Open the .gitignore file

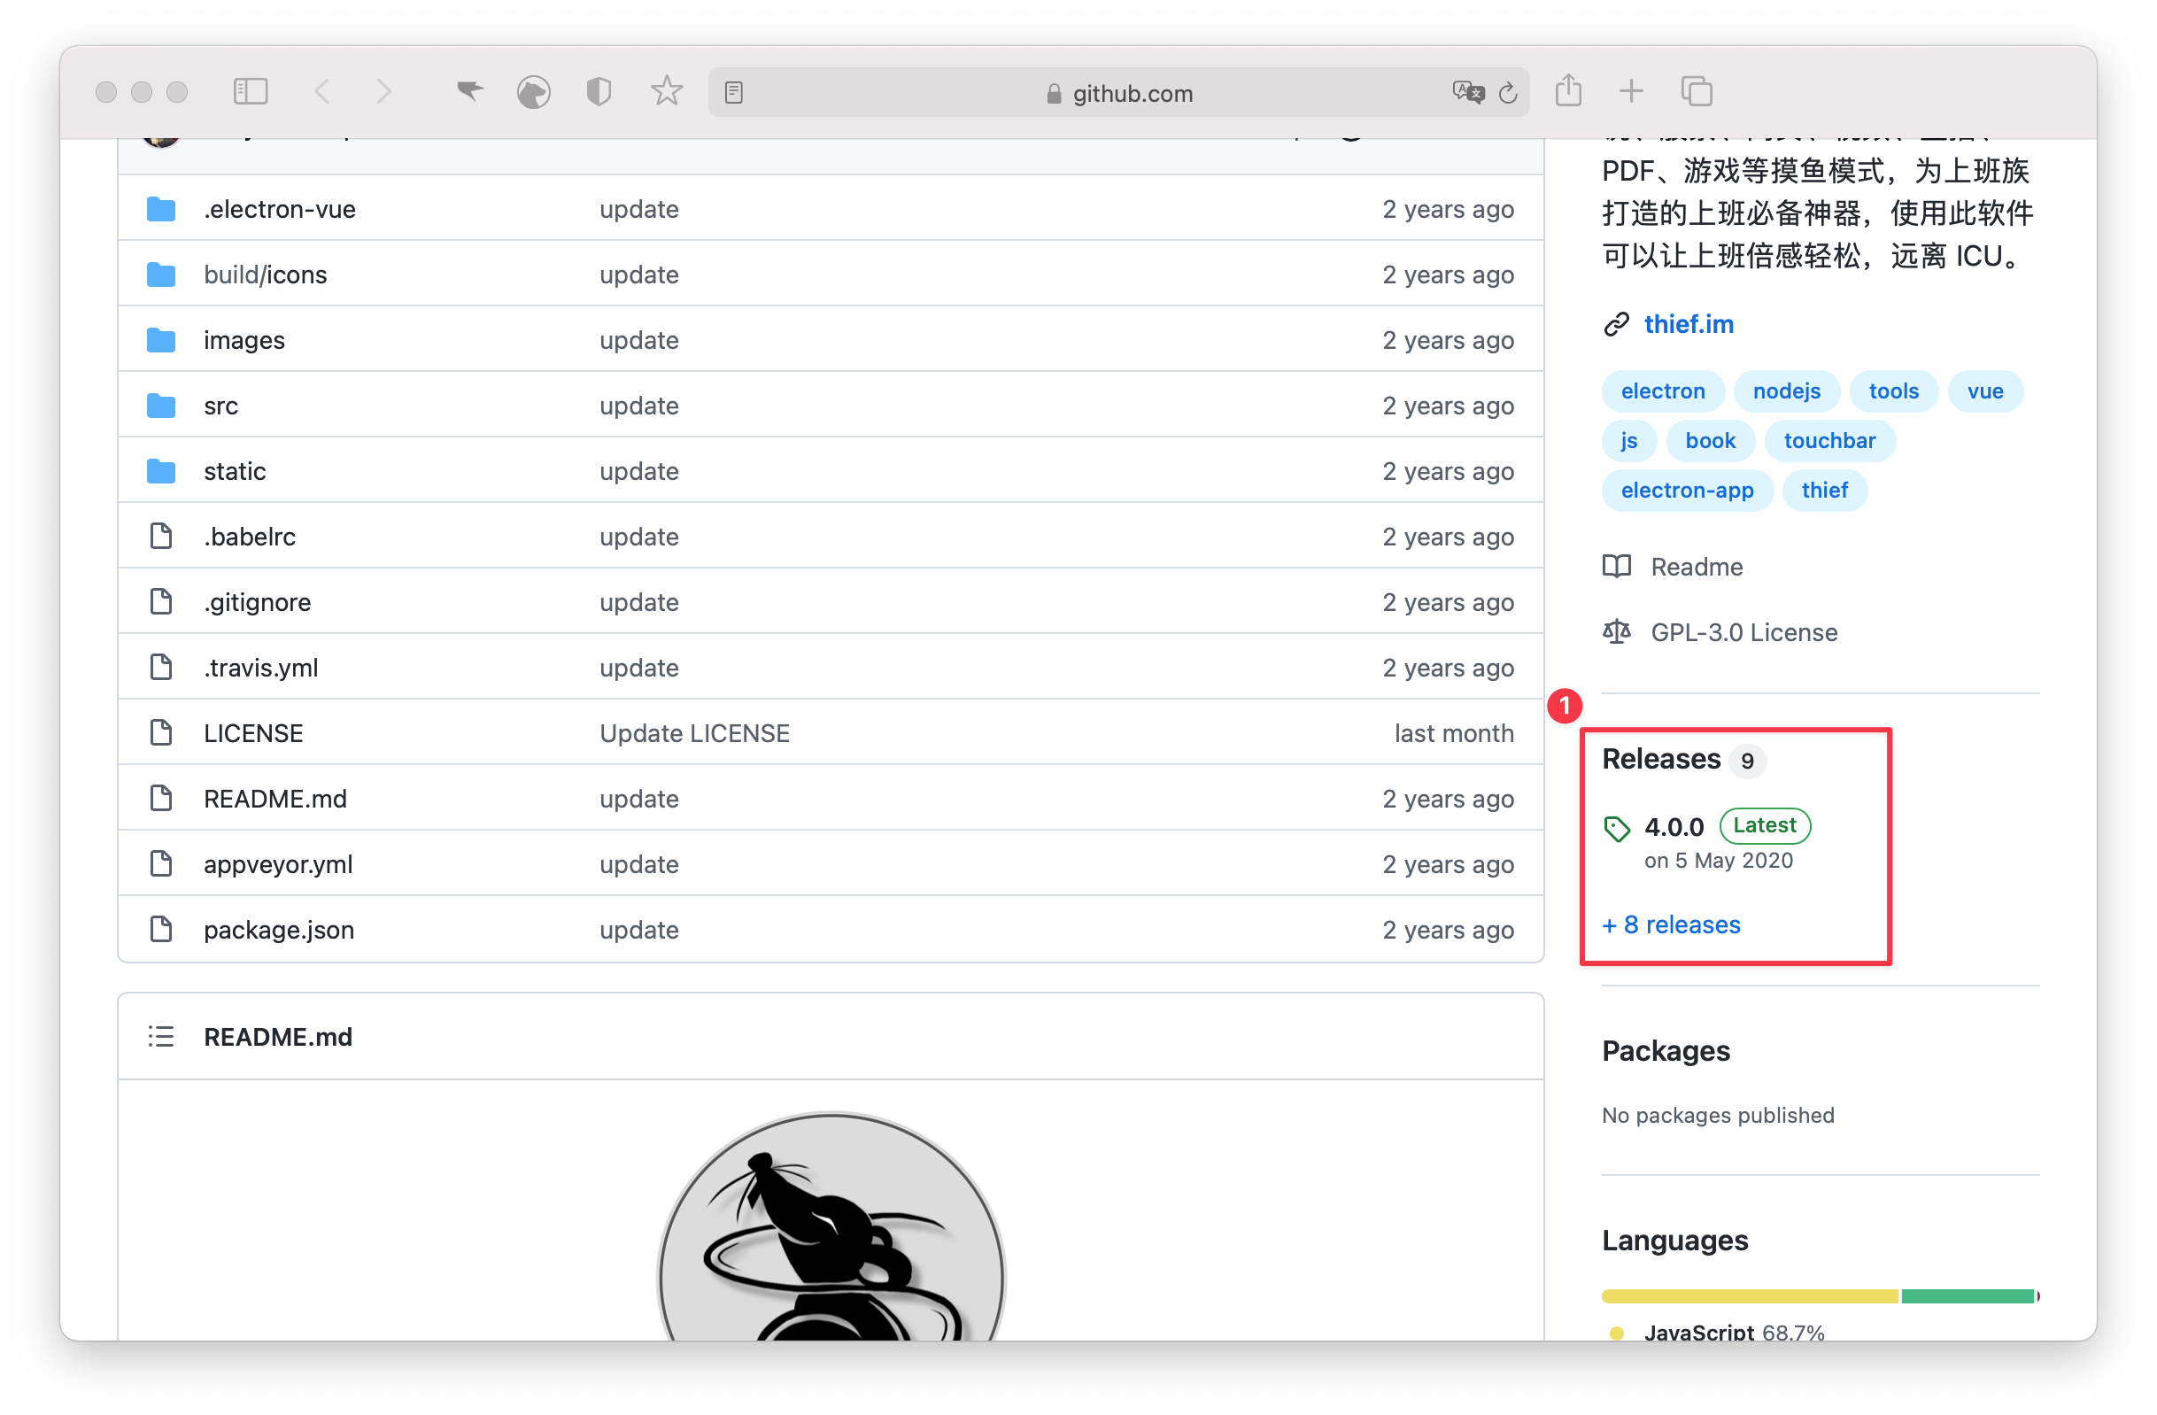pyautogui.click(x=257, y=602)
